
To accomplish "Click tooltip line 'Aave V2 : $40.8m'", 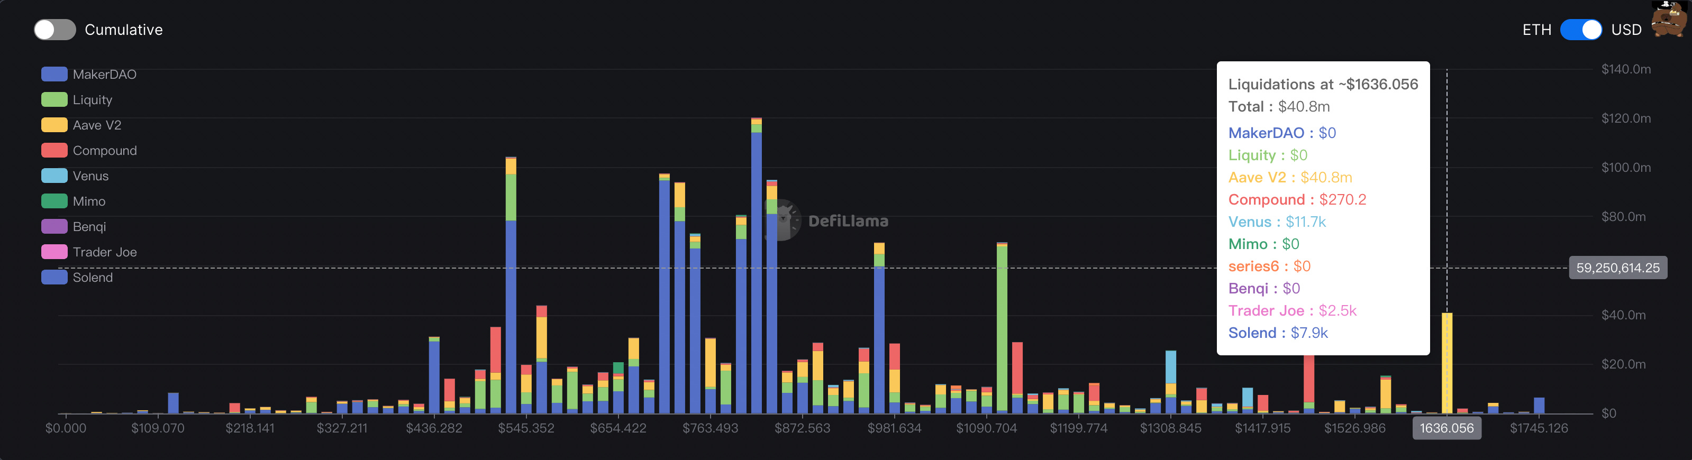I will pos(1290,177).
